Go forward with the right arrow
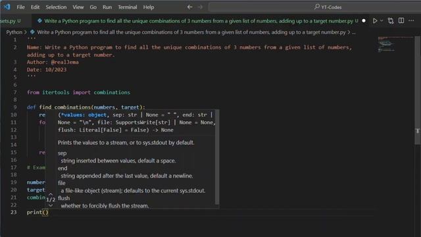Screen dimensions: 421x237 coord(200,7)
